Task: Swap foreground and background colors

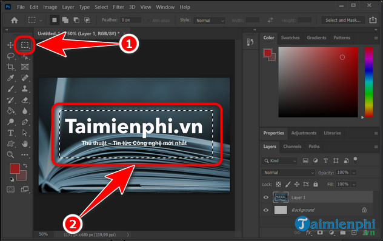Action: click(25, 165)
